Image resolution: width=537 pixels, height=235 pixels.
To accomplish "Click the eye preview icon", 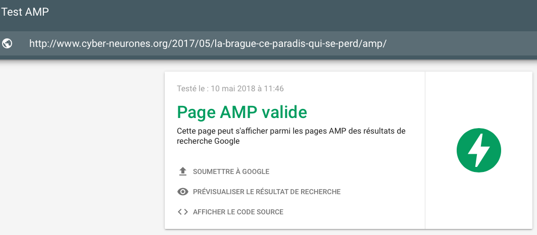I will click(183, 192).
